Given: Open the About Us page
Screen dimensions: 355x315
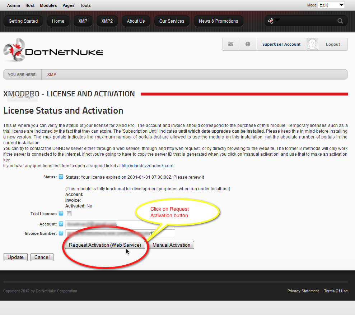Looking at the screenshot, I should click(136, 21).
